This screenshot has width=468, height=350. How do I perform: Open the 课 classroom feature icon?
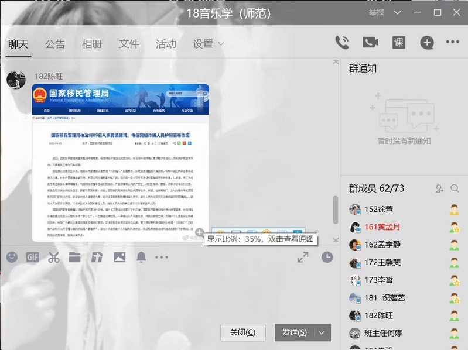point(399,42)
